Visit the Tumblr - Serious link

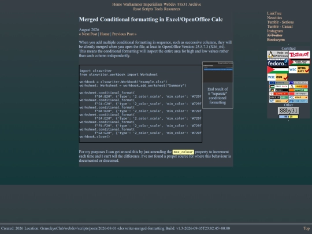[280, 22]
